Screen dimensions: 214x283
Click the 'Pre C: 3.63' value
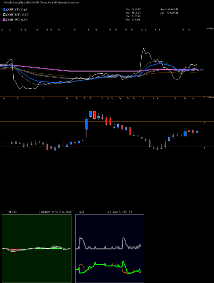click(x=133, y=20)
